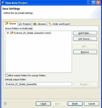This screenshot has width=102, height=108.
Task: Click the Remove button
Action: [x=85, y=52]
